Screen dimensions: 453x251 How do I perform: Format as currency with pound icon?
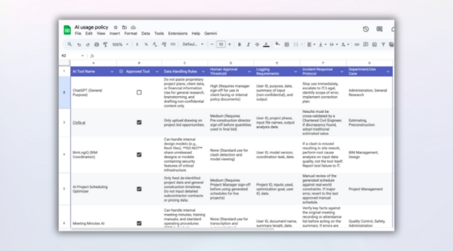coord(137,45)
